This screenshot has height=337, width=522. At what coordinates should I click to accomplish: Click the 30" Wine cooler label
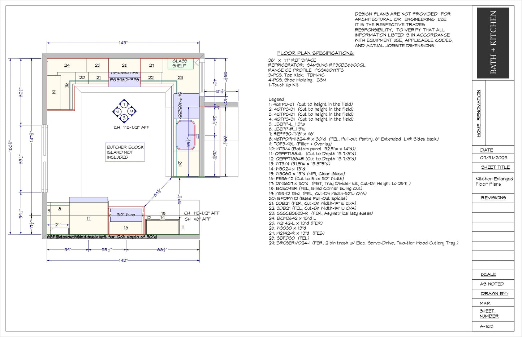tap(126, 215)
